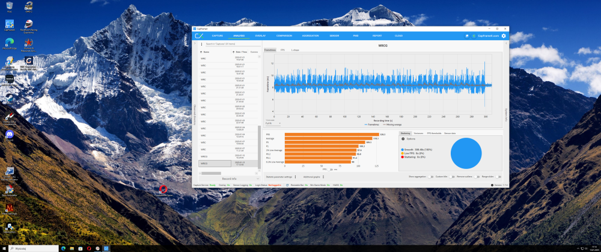Open the Steam desktop shortcut

click(10, 99)
